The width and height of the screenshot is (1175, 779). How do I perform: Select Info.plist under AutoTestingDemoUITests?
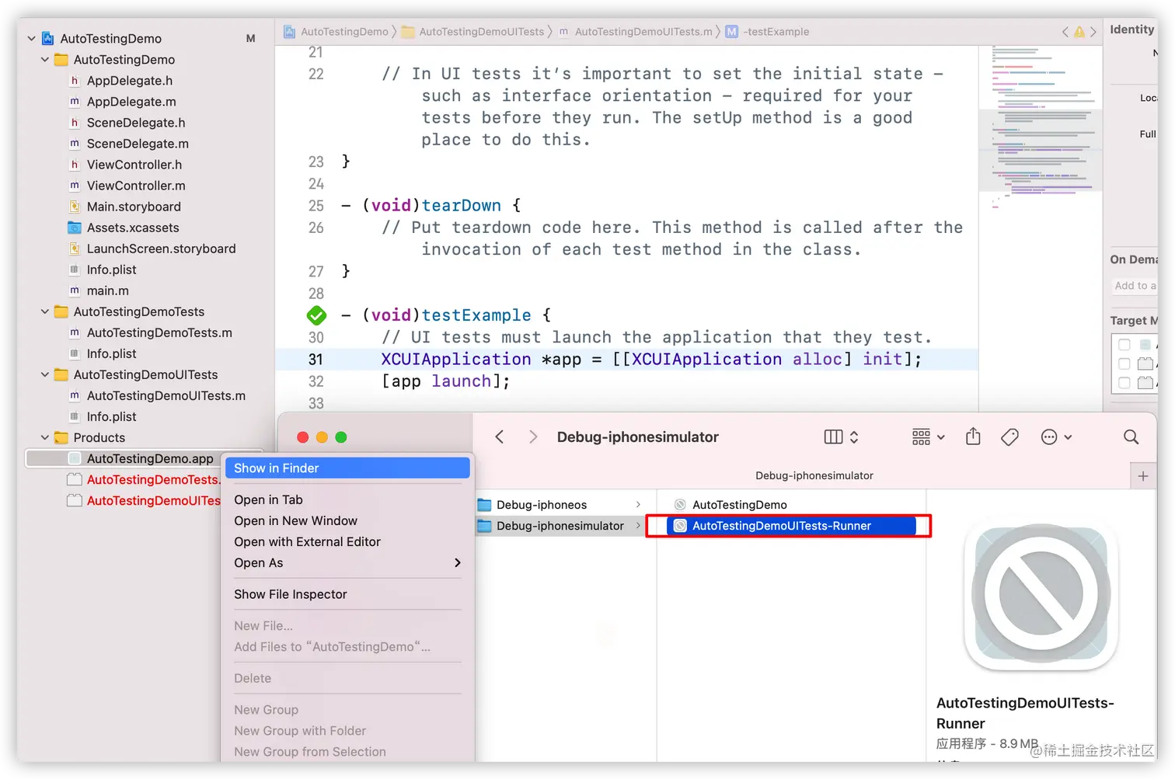(x=111, y=416)
